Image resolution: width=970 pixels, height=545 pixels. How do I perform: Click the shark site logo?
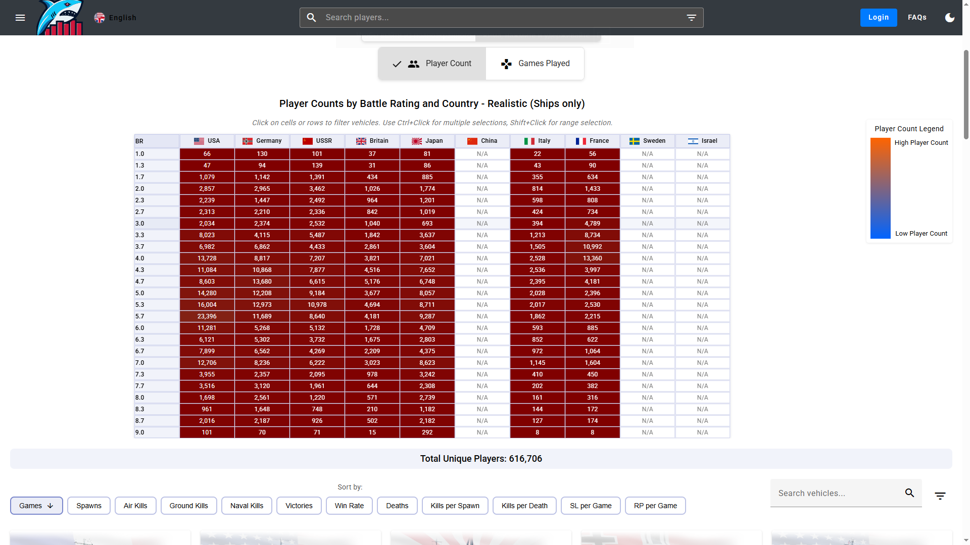[x=61, y=18]
